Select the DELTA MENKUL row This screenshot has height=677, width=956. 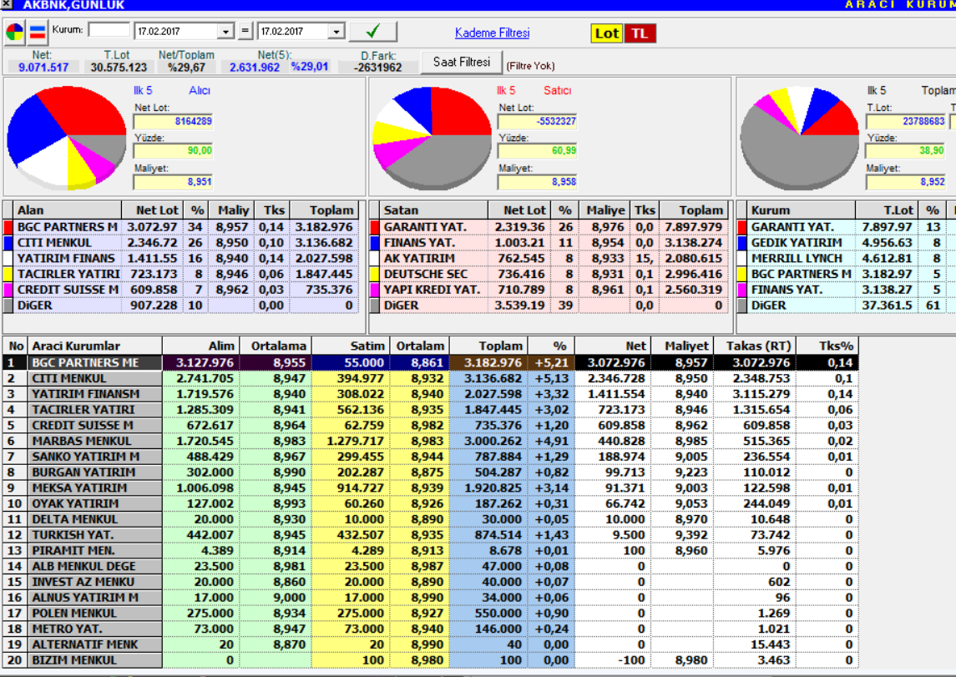click(431, 520)
